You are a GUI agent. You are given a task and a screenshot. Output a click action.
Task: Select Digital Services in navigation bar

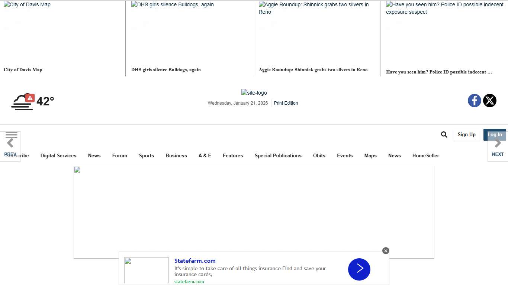[58, 156]
